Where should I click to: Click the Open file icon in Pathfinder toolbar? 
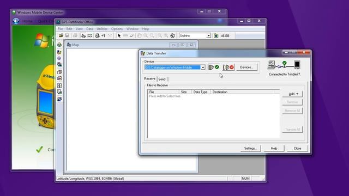pyautogui.click(x=61, y=35)
